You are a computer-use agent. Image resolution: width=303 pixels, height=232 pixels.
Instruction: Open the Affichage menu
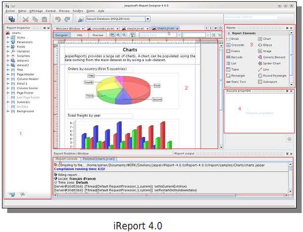(36, 11)
